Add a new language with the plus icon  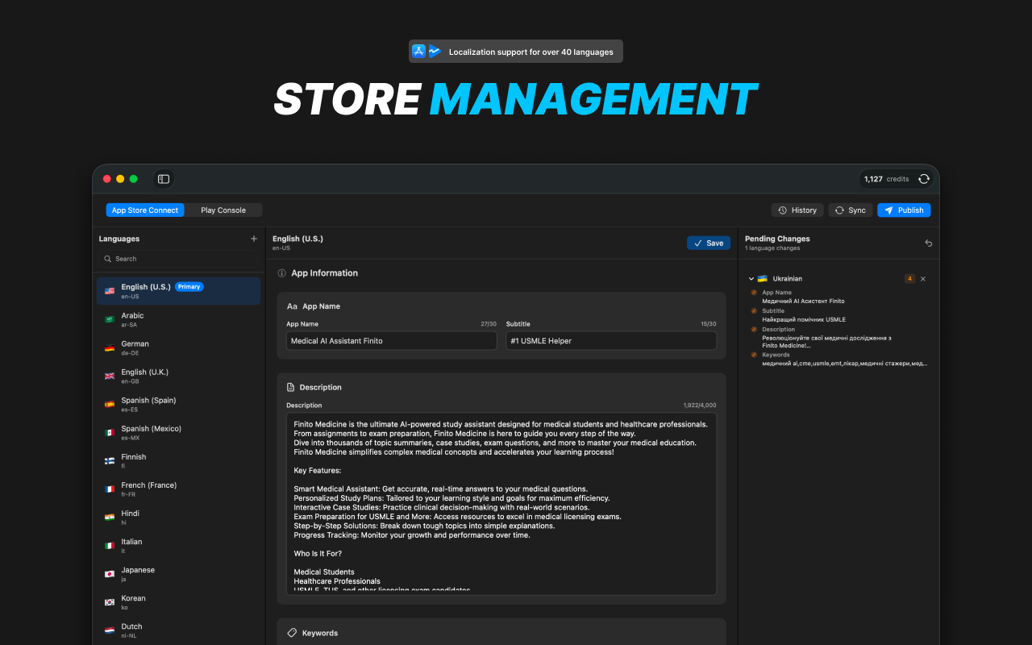click(x=253, y=238)
